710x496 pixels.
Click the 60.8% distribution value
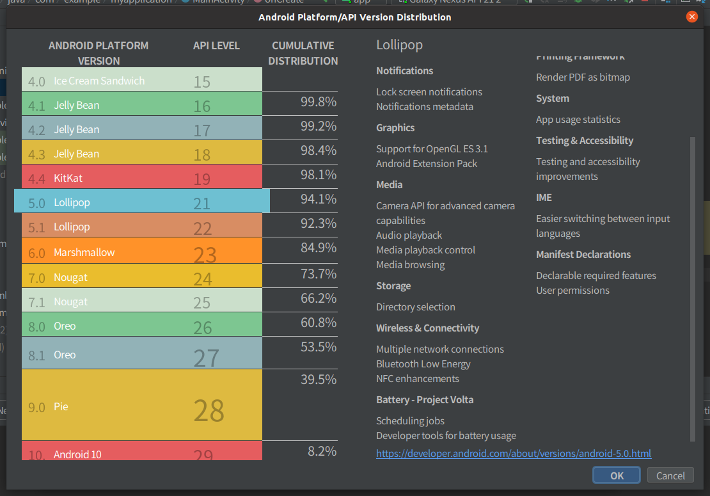[x=319, y=323]
